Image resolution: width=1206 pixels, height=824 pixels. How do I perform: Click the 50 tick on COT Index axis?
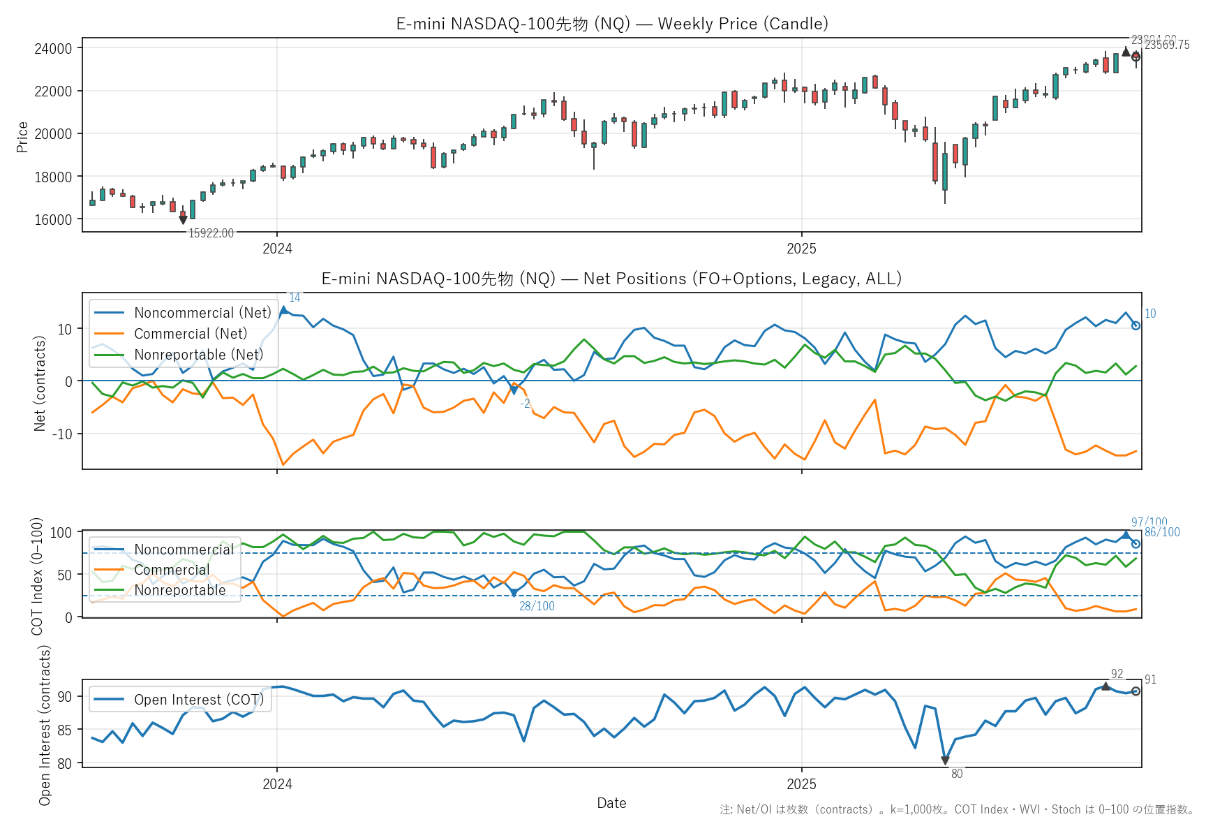[65, 575]
